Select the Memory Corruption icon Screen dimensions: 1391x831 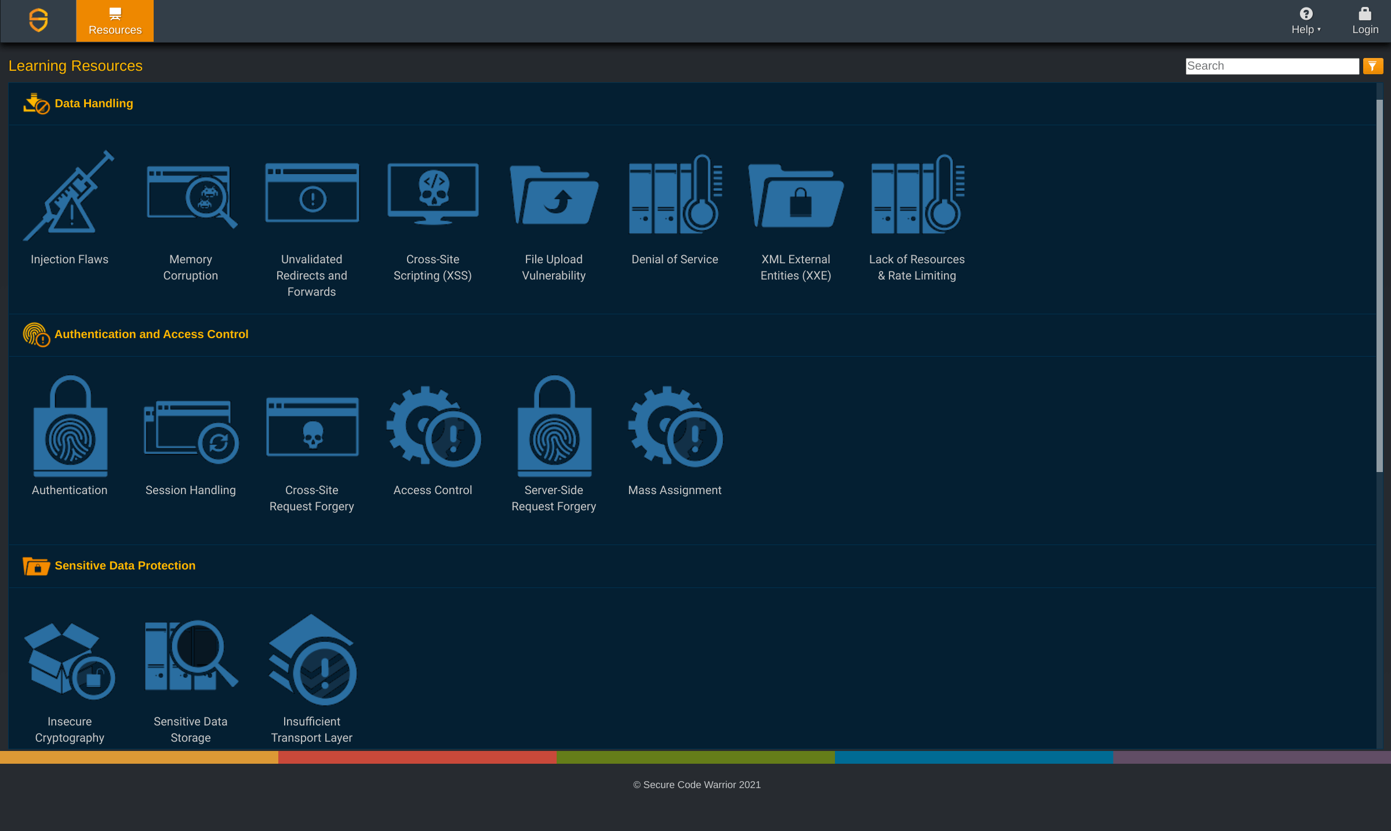coord(191,196)
